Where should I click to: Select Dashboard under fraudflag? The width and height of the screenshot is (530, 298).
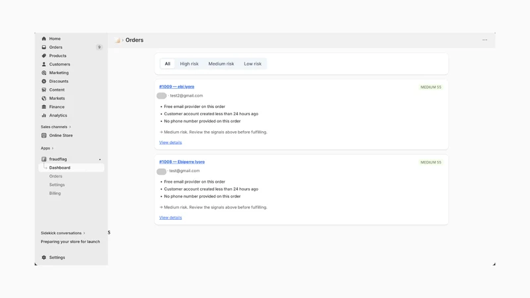[72, 168]
